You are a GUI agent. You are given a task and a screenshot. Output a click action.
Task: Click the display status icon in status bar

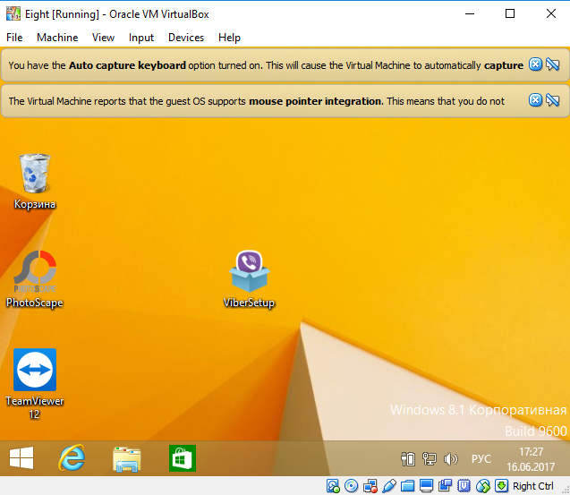[x=426, y=486]
